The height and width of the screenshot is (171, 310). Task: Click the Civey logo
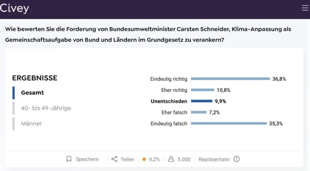pos(14,8)
